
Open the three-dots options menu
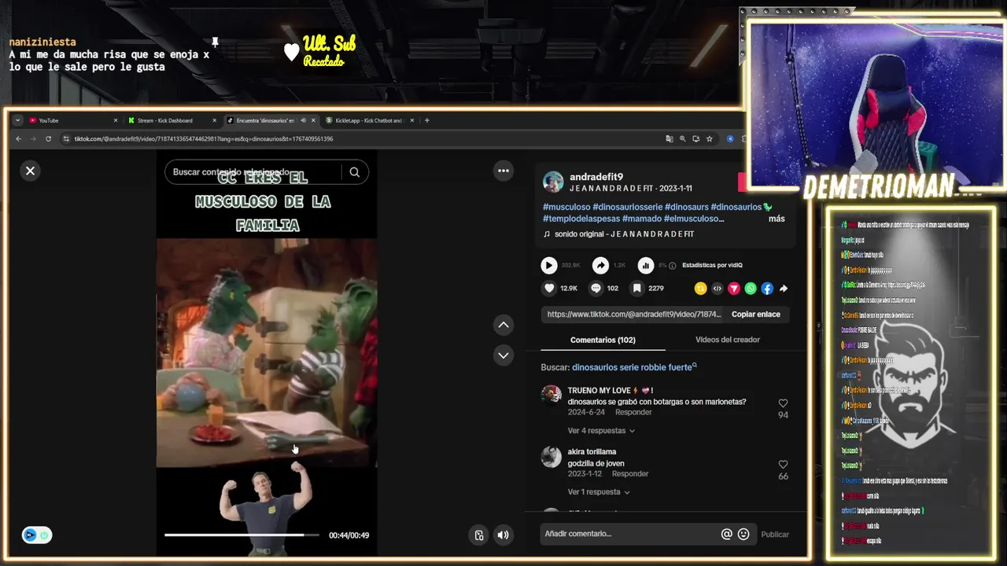503,171
